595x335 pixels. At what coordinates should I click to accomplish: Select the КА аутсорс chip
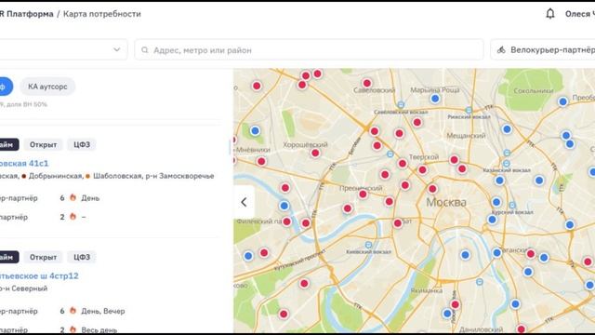point(47,87)
